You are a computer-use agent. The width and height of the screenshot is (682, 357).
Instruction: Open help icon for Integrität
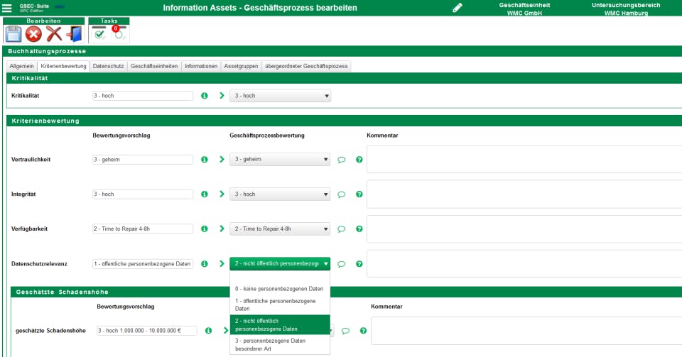(x=359, y=194)
